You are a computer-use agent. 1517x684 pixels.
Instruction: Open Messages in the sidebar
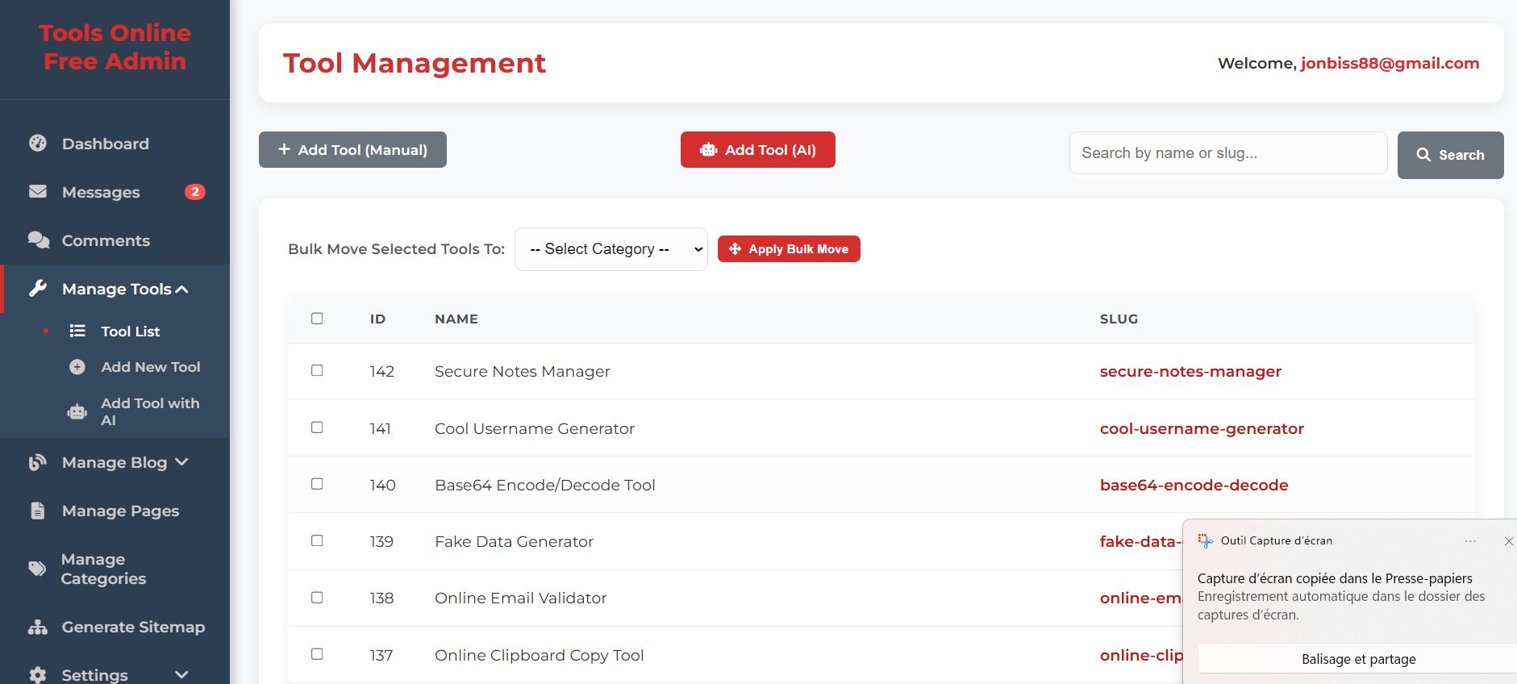point(115,192)
